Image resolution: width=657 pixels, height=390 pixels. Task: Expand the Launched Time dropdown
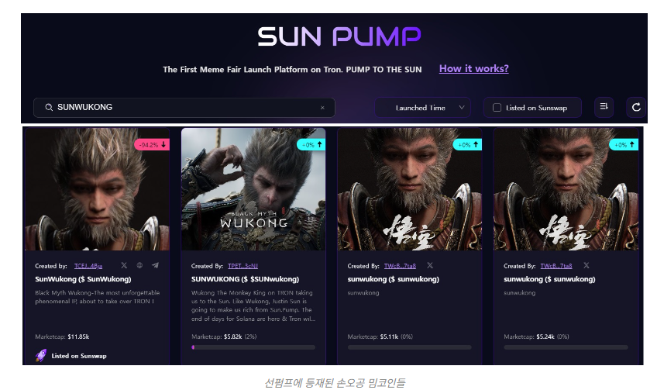pyautogui.click(x=423, y=108)
